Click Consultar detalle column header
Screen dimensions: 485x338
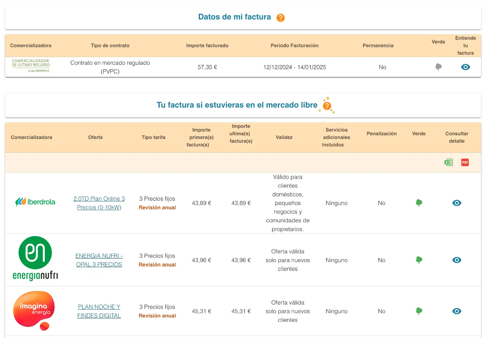point(457,137)
